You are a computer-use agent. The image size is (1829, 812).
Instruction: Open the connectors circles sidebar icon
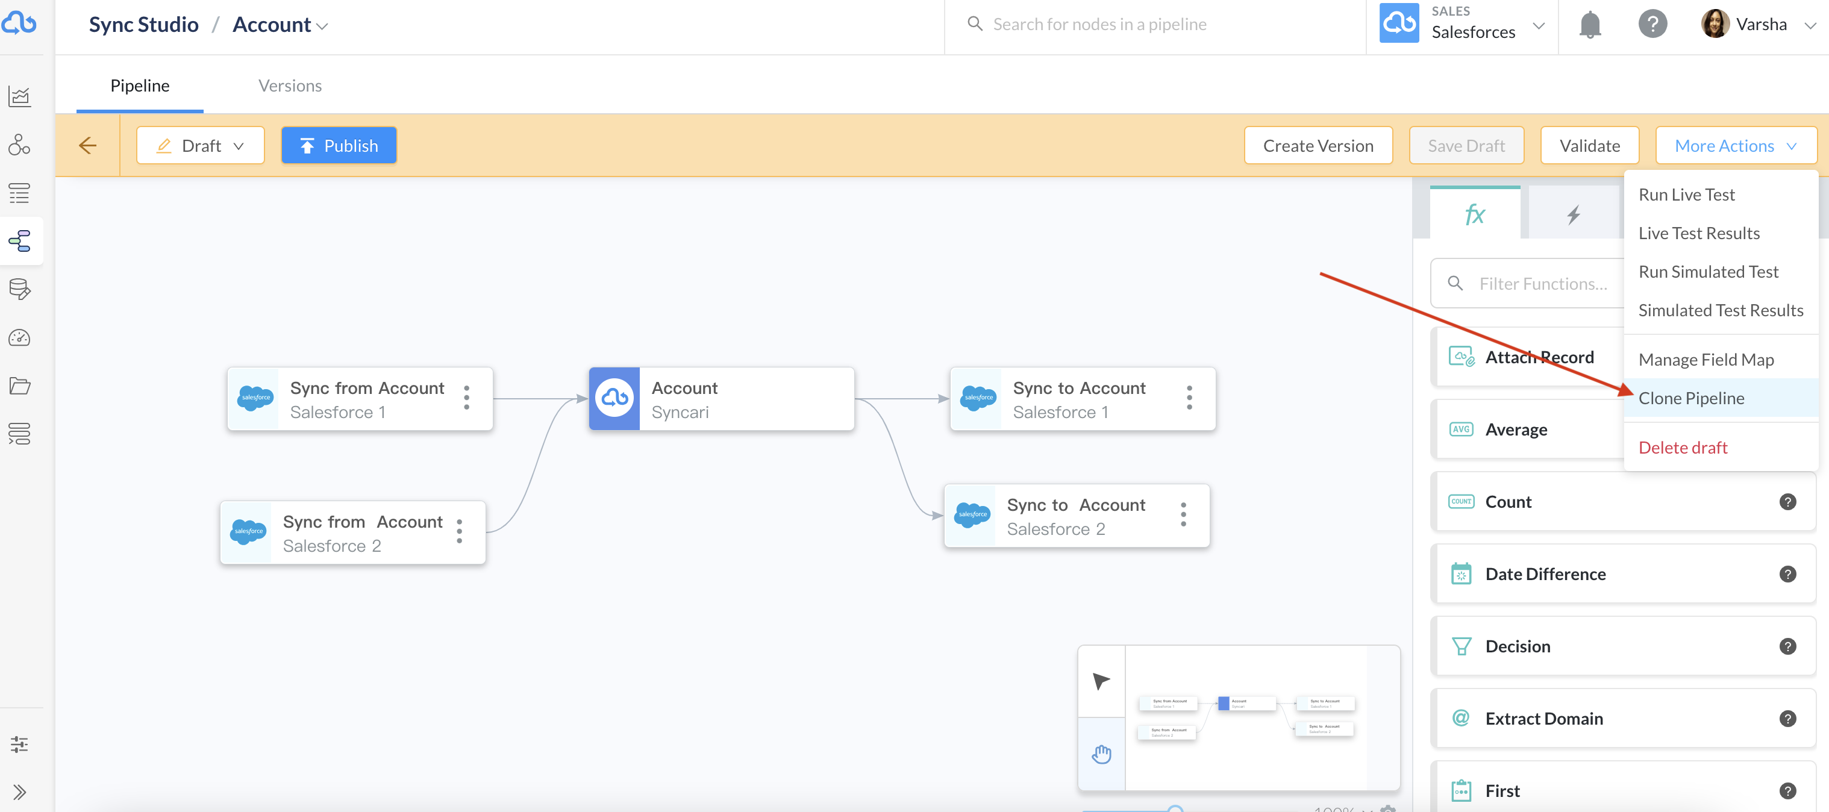19,145
